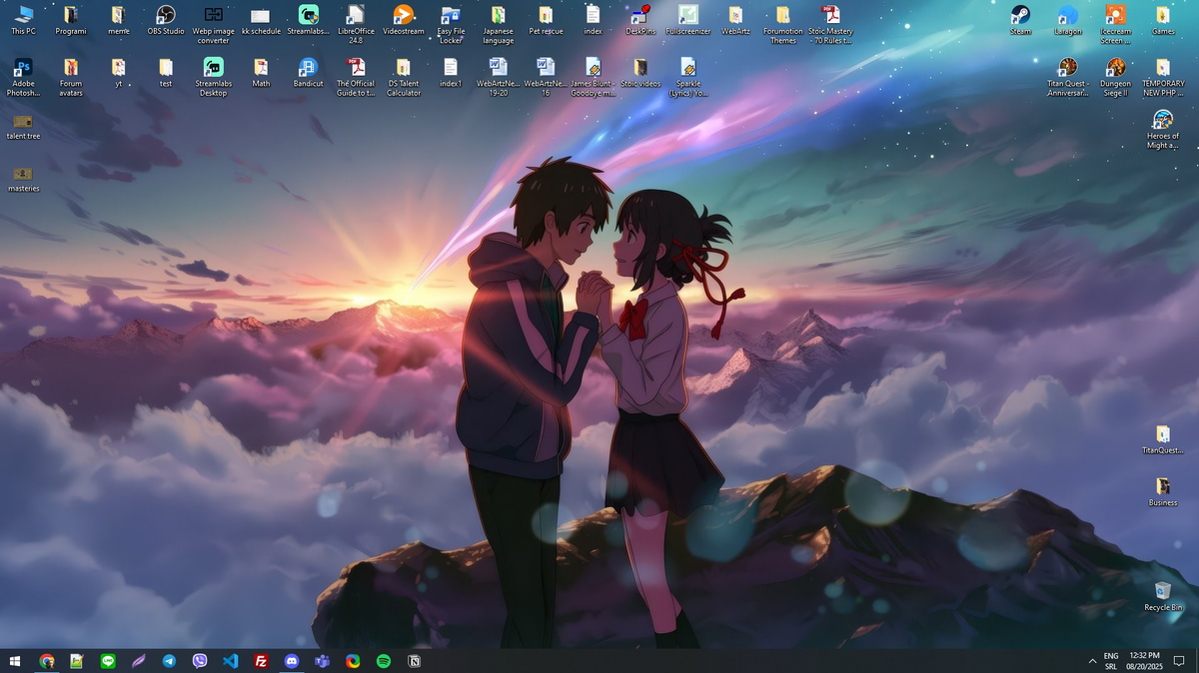Select the DeskPins shortcut
Screen dimensions: 1199x673
[x=640, y=20]
